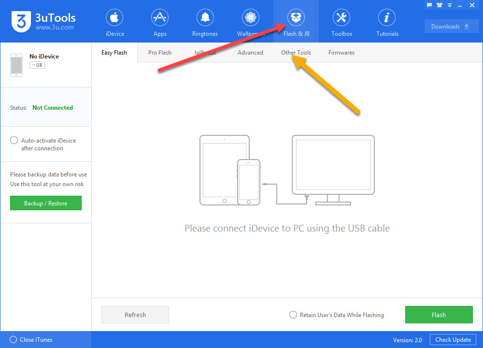The image size is (483, 348).
Task: Switch to the Easy Flash tab
Action: point(114,53)
